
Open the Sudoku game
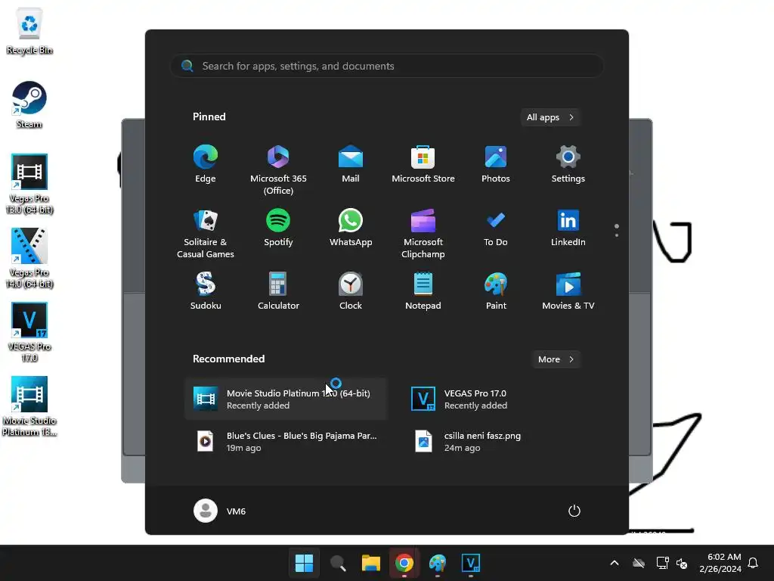click(206, 291)
